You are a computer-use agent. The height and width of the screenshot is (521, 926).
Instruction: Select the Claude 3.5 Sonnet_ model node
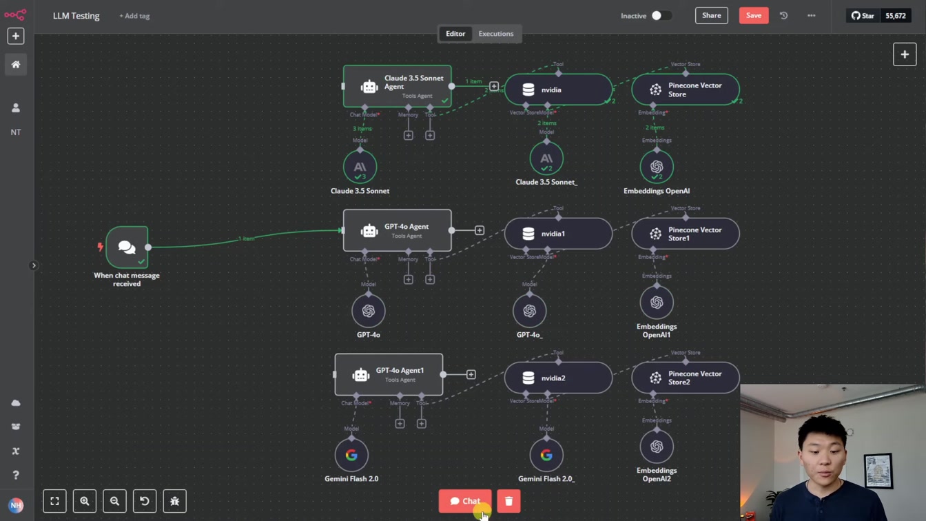[546, 159]
